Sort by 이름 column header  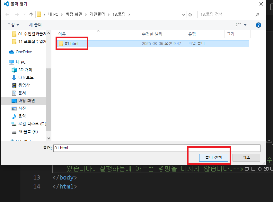point(62,34)
